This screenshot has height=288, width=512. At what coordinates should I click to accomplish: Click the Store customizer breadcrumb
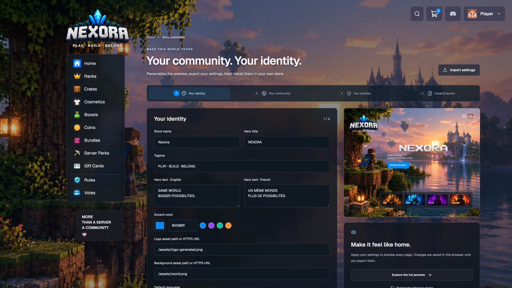point(173,37)
